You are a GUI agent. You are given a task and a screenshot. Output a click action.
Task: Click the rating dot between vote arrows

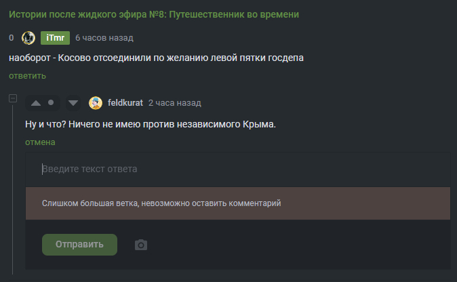tap(51, 103)
